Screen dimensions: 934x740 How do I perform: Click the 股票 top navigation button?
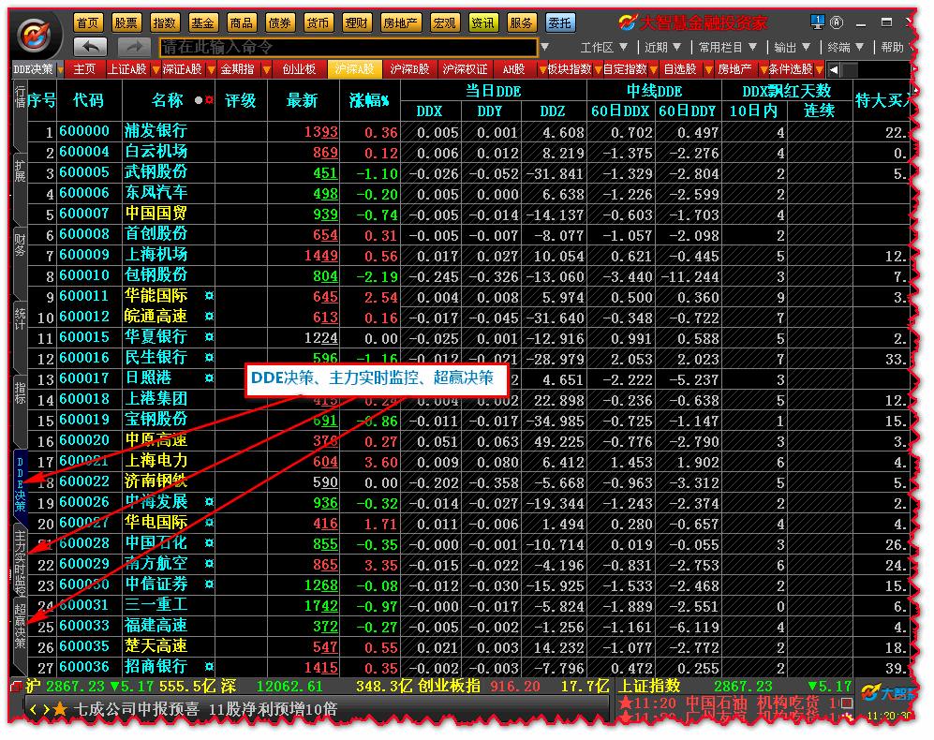(x=126, y=22)
